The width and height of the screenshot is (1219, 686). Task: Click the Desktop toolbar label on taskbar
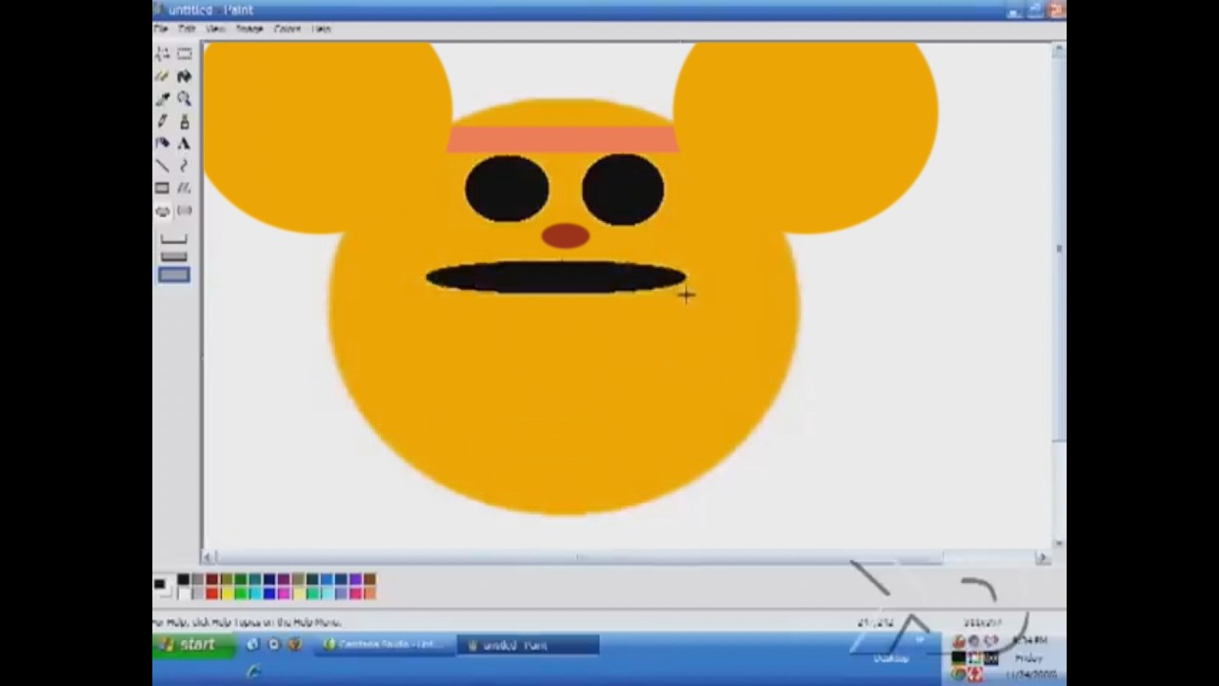point(891,658)
